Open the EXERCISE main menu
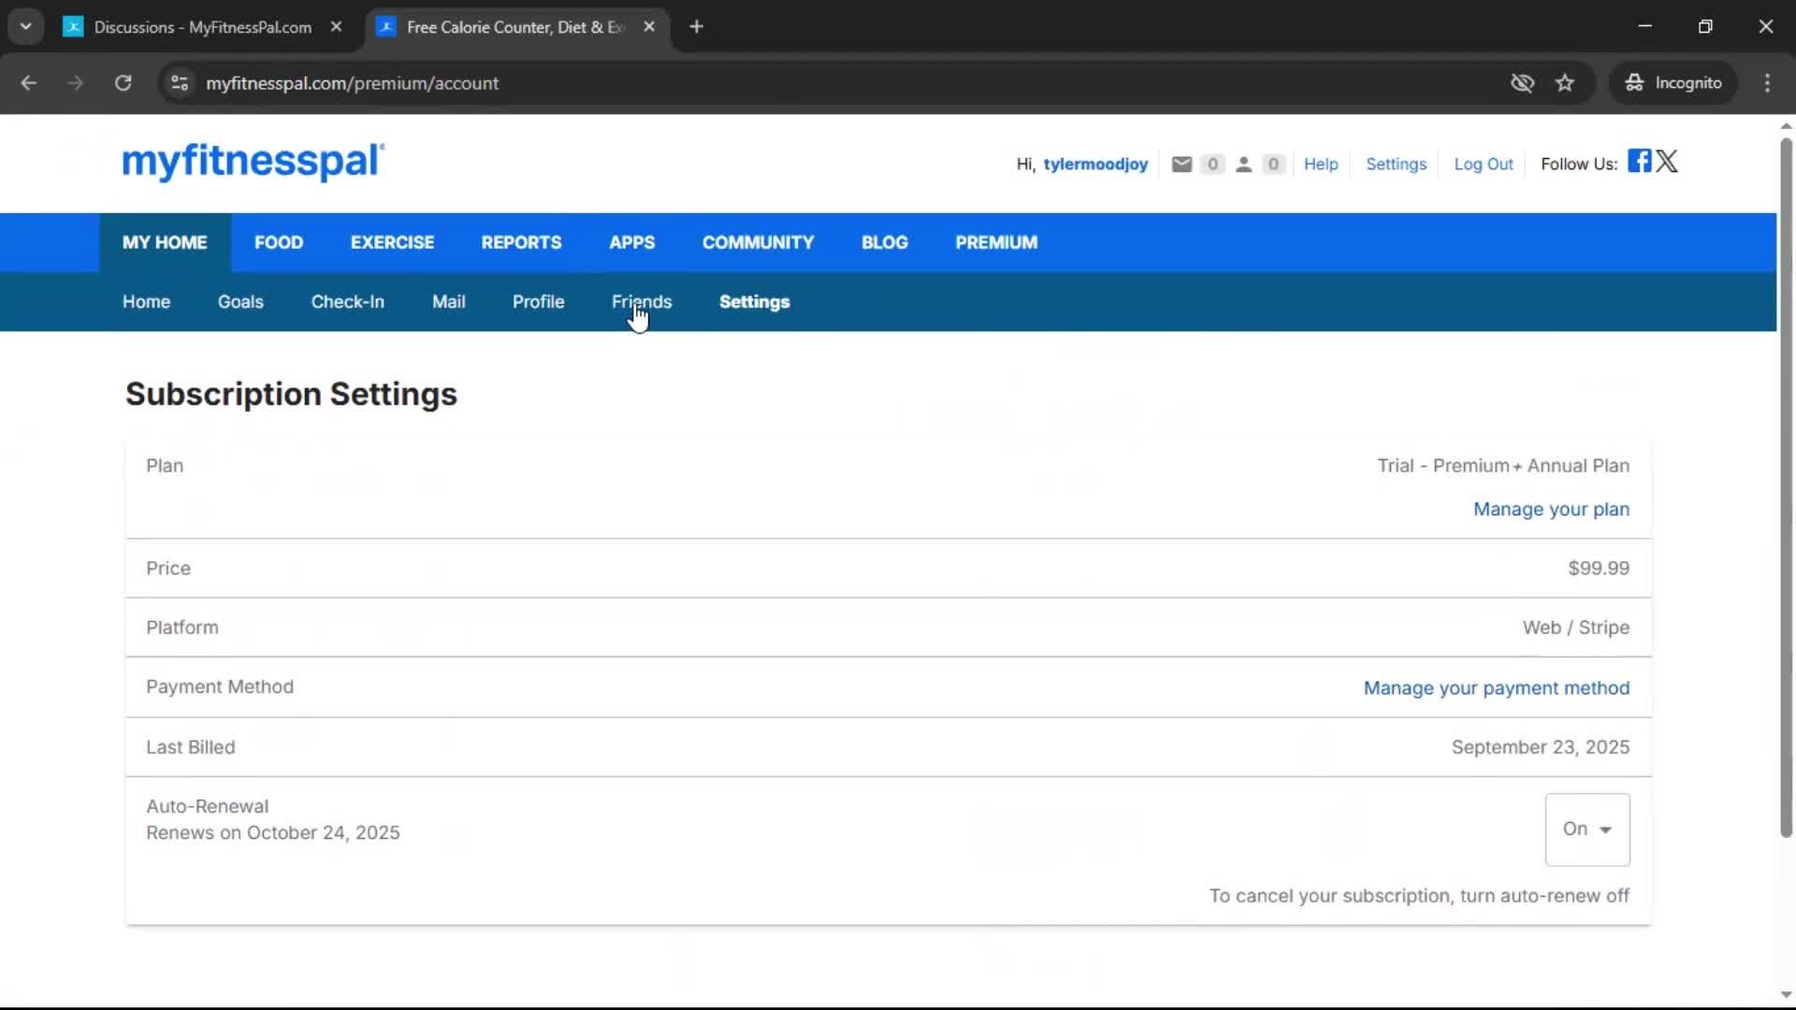Viewport: 1796px width, 1010px height. tap(393, 243)
